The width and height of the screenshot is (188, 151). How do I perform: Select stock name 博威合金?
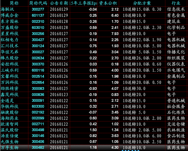[10, 15]
